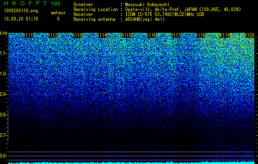
Task: Click the 0116 time marker
Action: tap(151, 35)
